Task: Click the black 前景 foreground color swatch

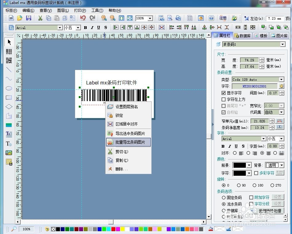Action: click(240, 165)
